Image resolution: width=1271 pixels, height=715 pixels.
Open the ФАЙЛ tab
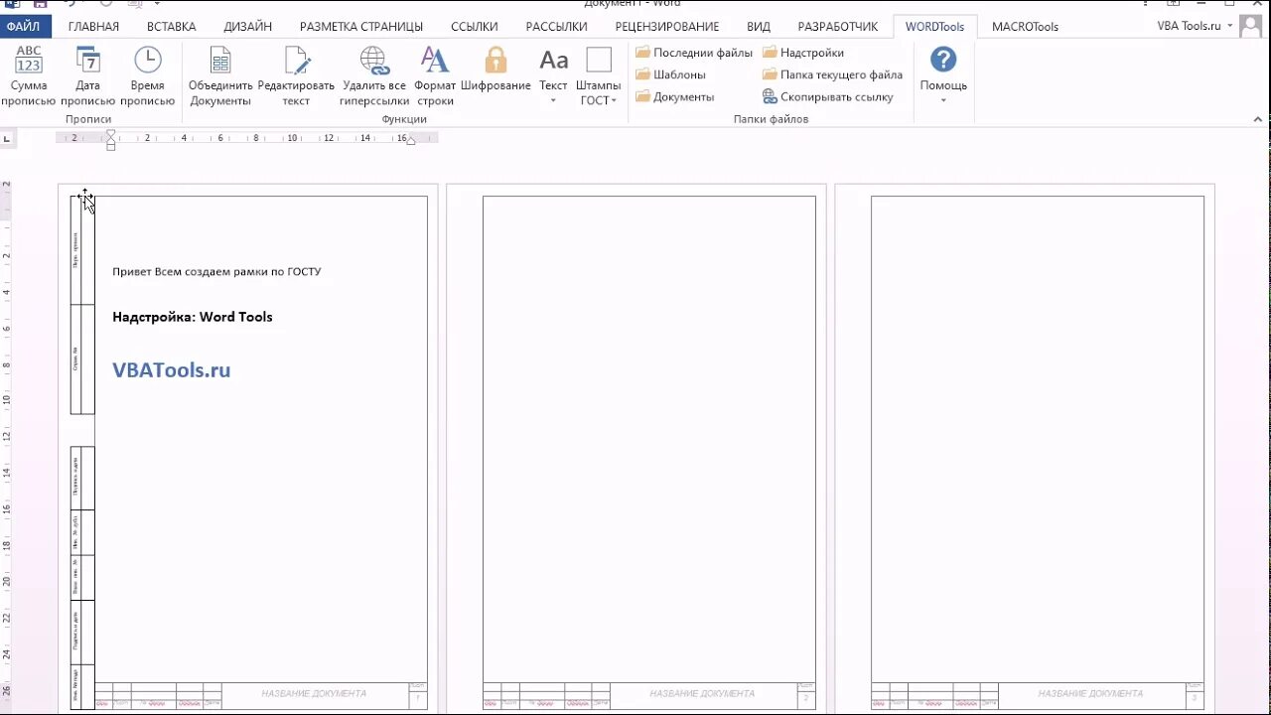[23, 27]
